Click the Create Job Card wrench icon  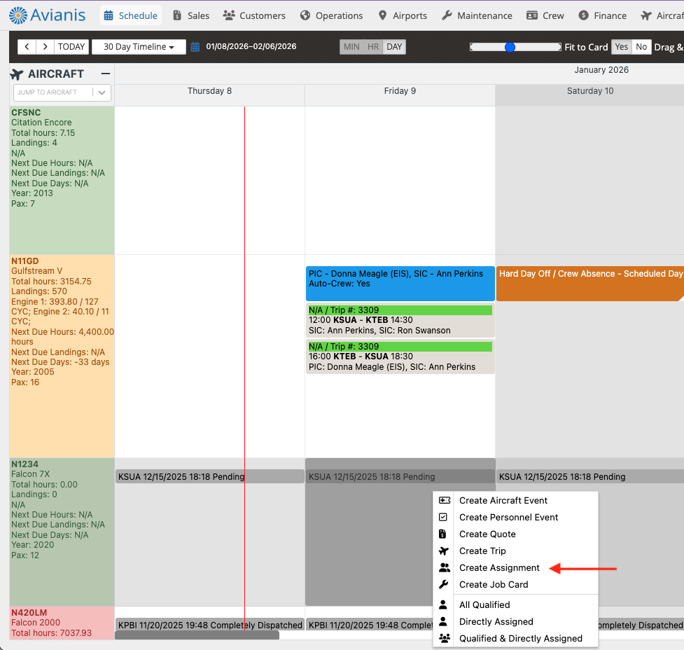(x=443, y=584)
